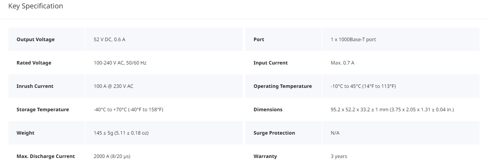Click the 100 A @ 230 V AC value
Viewport: 488px width, 166px height.
click(114, 86)
